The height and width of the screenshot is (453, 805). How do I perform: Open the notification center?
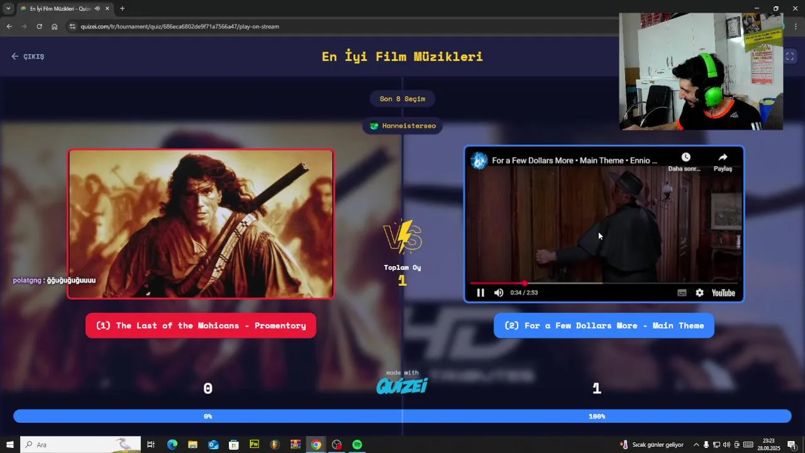[x=792, y=445]
